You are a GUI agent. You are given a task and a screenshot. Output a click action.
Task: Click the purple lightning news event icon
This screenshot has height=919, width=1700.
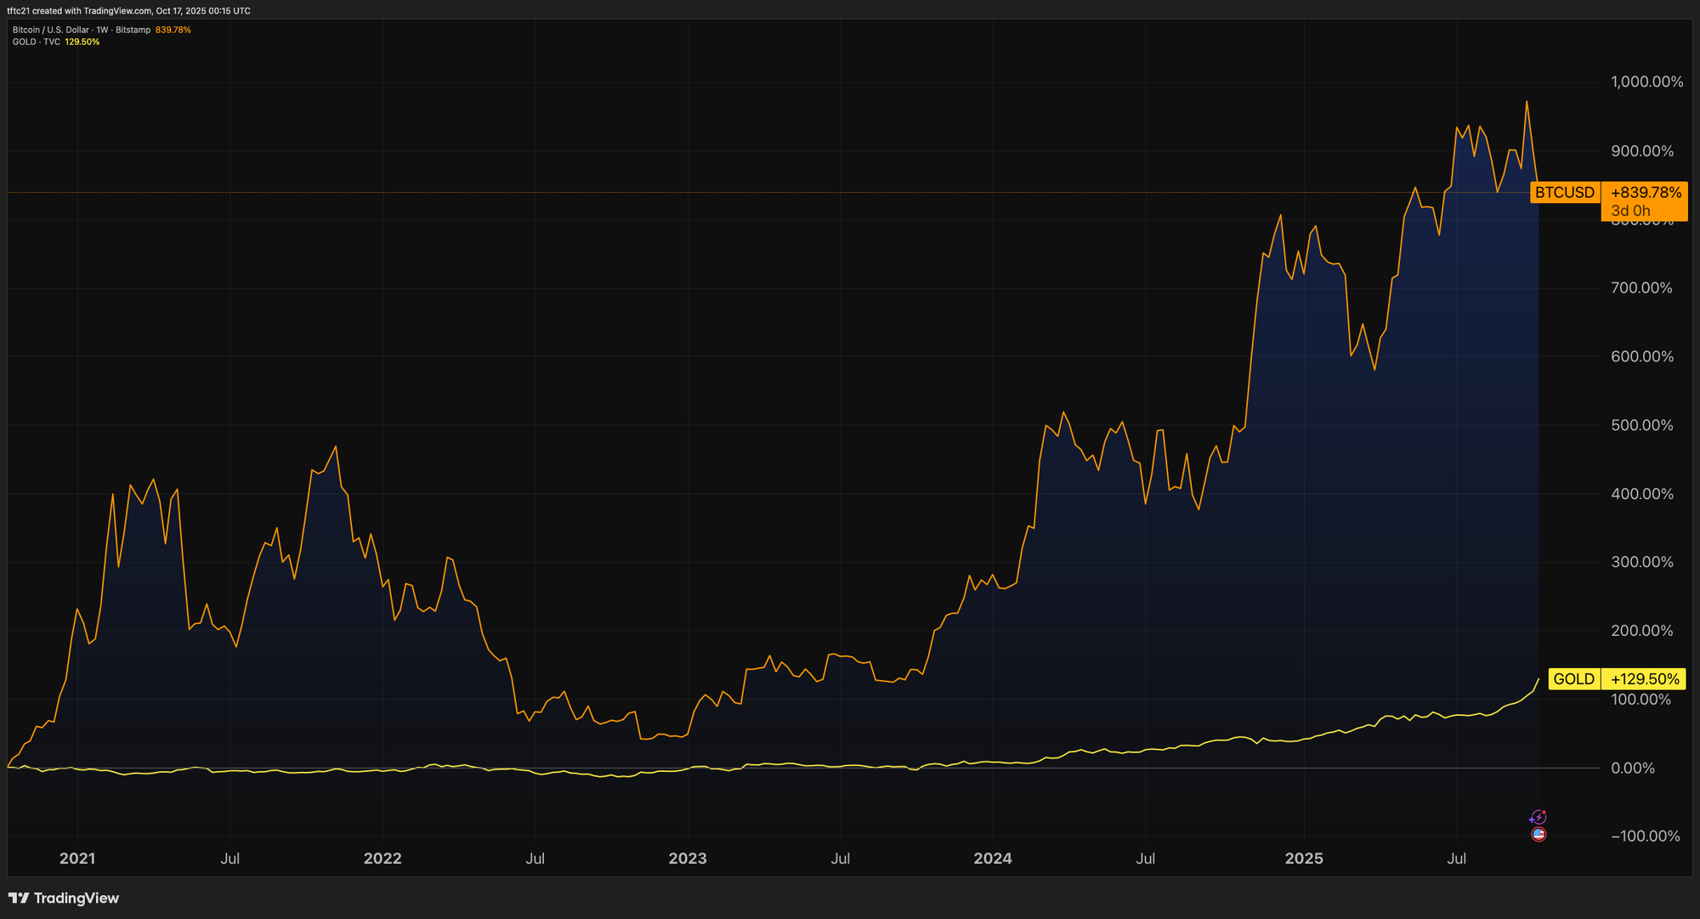click(1538, 817)
